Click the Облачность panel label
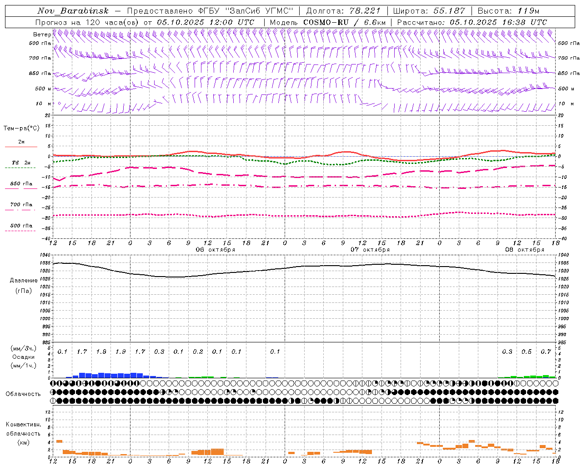Screen dimensions: 582x465 [23, 394]
